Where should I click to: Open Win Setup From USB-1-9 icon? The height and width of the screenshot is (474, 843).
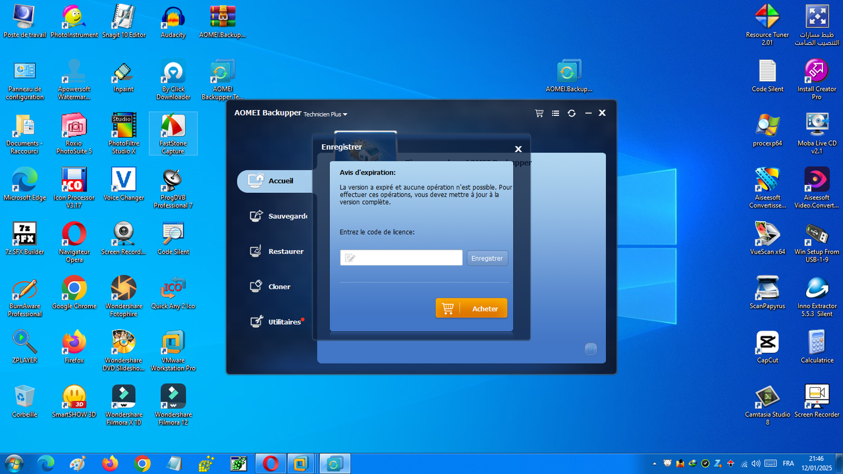coord(817,242)
